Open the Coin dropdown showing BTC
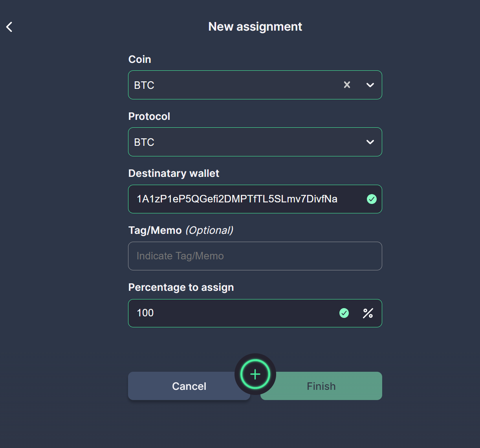480x448 pixels. tap(236, 85)
